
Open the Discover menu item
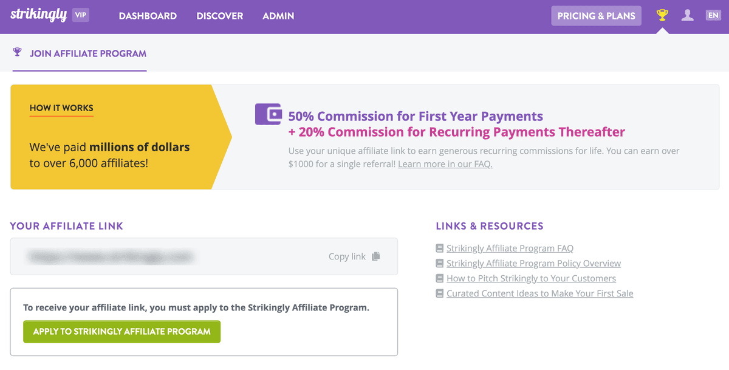click(x=219, y=16)
